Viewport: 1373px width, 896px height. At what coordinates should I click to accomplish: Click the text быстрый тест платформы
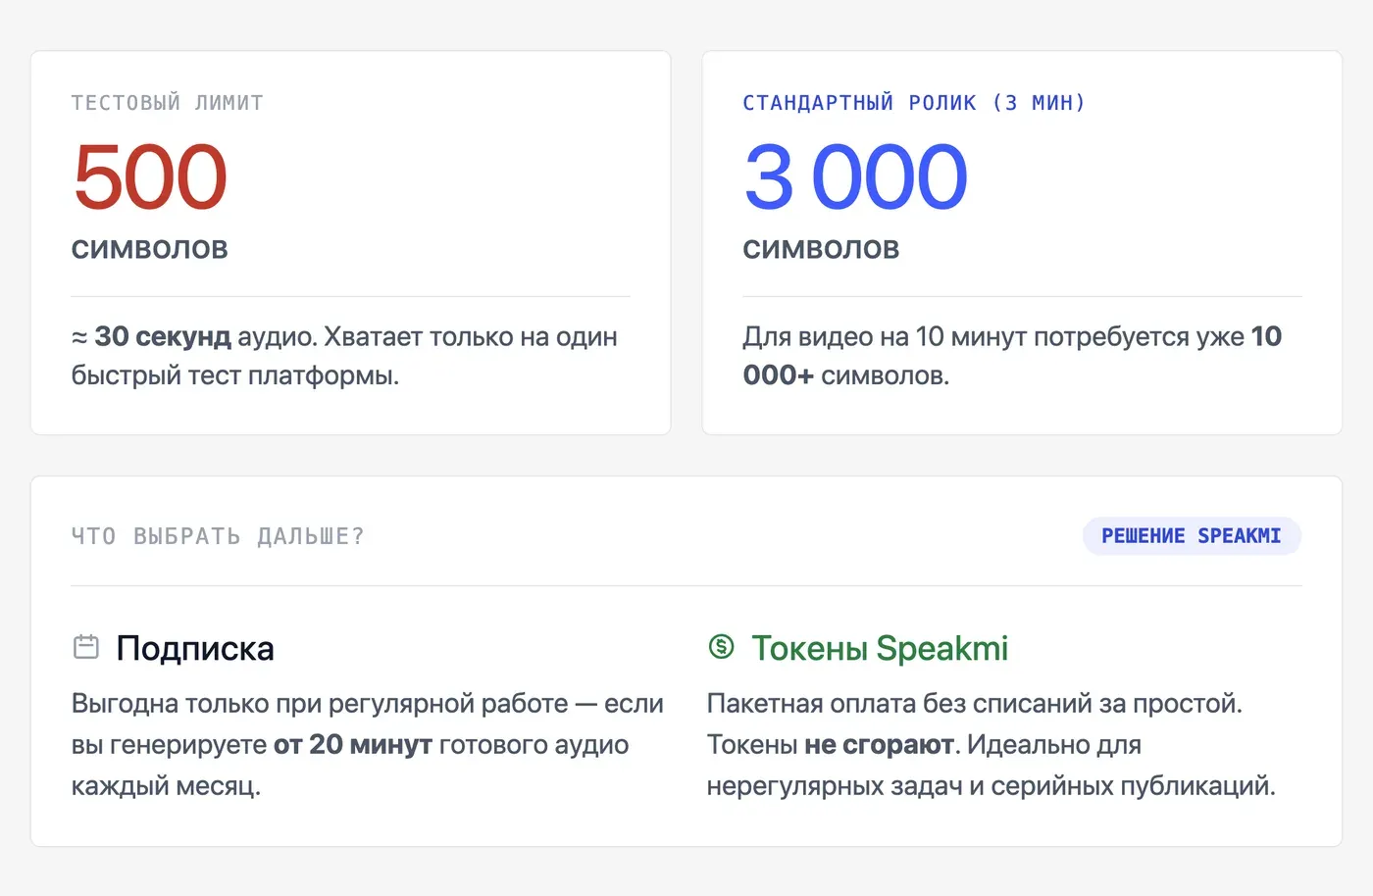(235, 375)
